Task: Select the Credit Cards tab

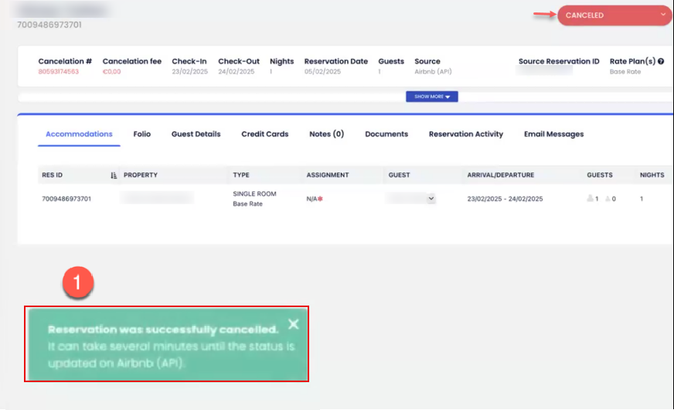Action: click(264, 134)
